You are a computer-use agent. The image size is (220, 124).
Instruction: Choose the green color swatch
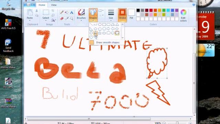click(164, 10)
